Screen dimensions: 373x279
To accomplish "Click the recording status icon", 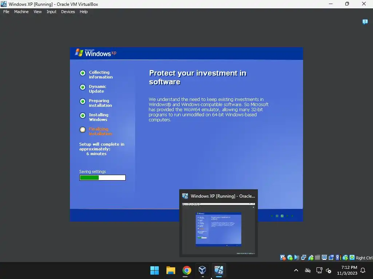I will click(331, 258).
